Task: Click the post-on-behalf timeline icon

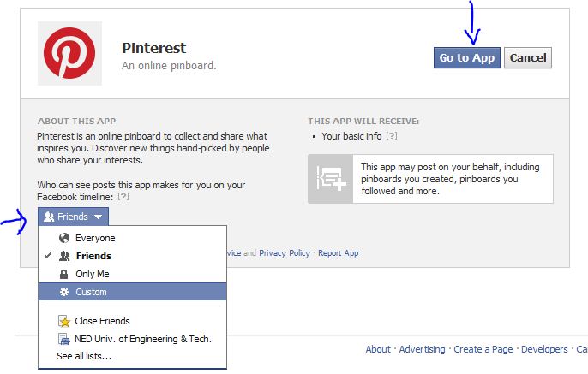Action: click(x=330, y=179)
